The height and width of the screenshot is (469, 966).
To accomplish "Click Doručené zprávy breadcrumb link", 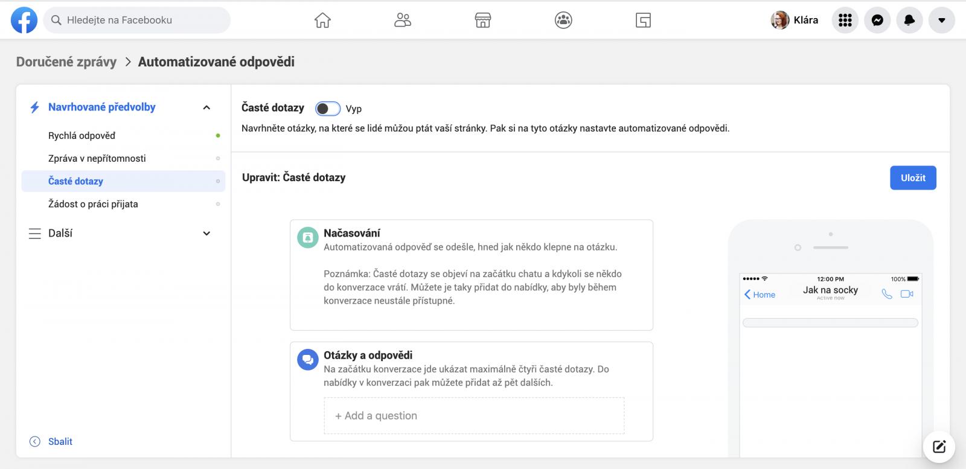I will click(66, 62).
